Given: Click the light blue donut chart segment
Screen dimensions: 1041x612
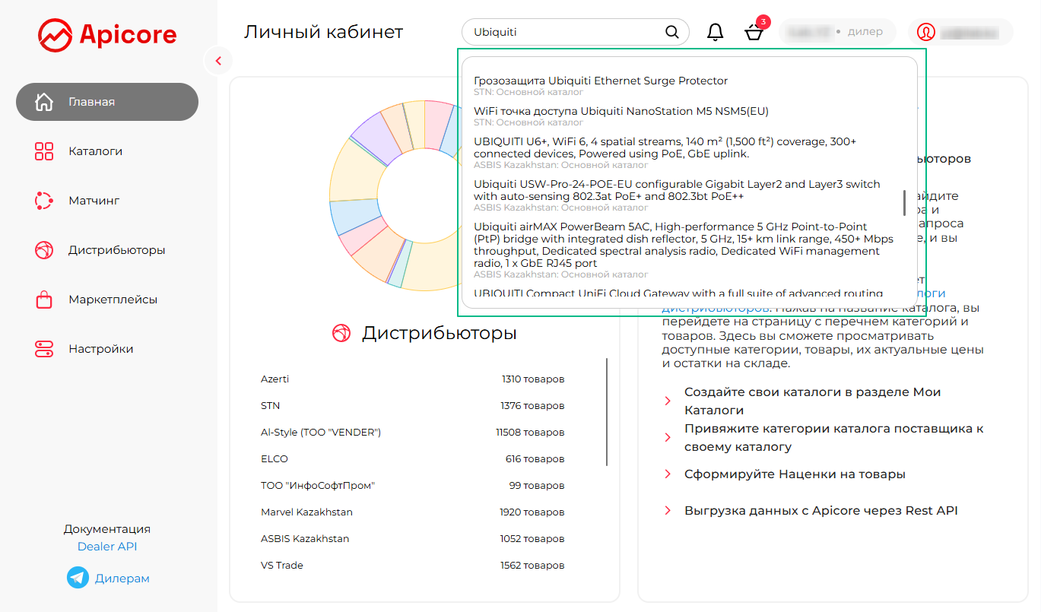Looking at the screenshot, I should (x=354, y=215).
